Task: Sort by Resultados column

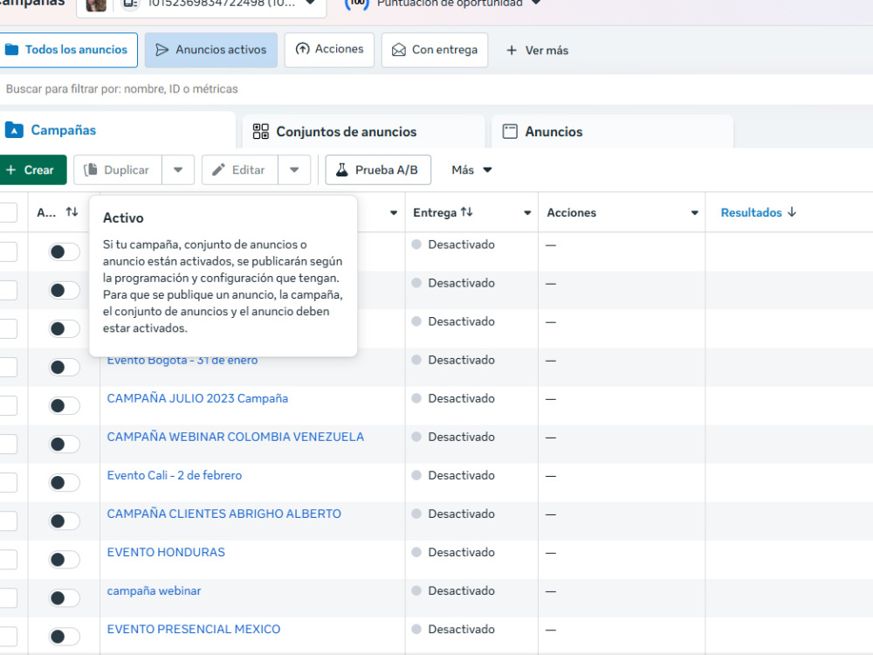Action: click(759, 213)
